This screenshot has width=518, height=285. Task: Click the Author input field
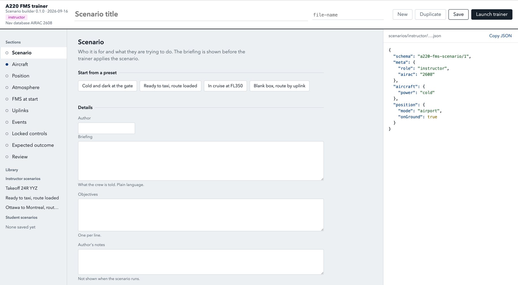(106, 128)
